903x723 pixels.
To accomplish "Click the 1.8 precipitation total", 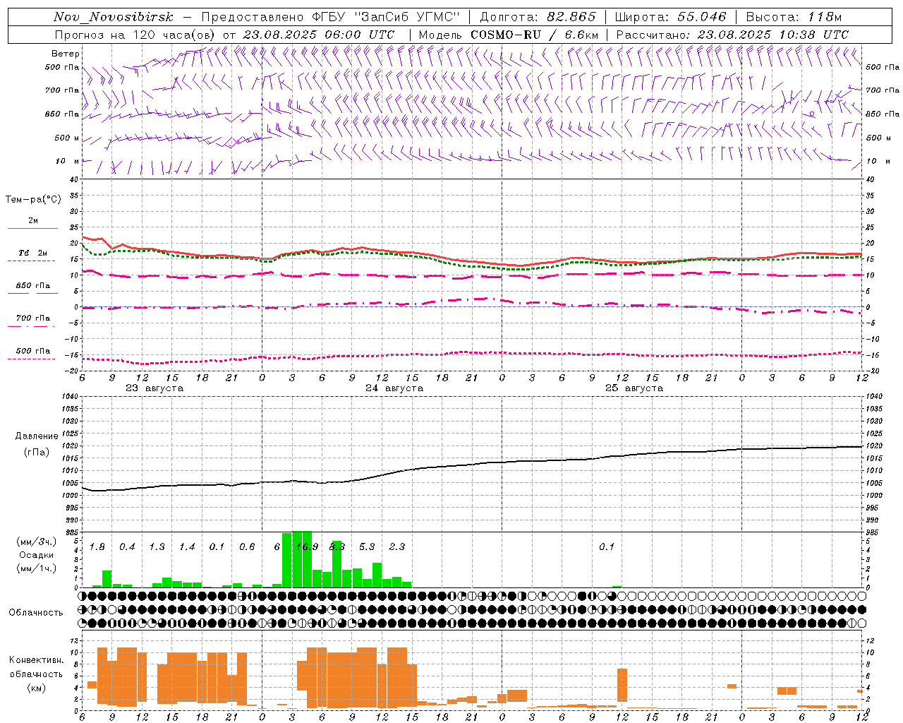I will click(x=97, y=547).
